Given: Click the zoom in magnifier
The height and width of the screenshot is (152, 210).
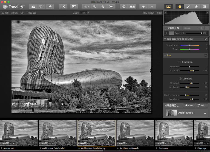Looking at the screenshot, I should tap(94, 6).
